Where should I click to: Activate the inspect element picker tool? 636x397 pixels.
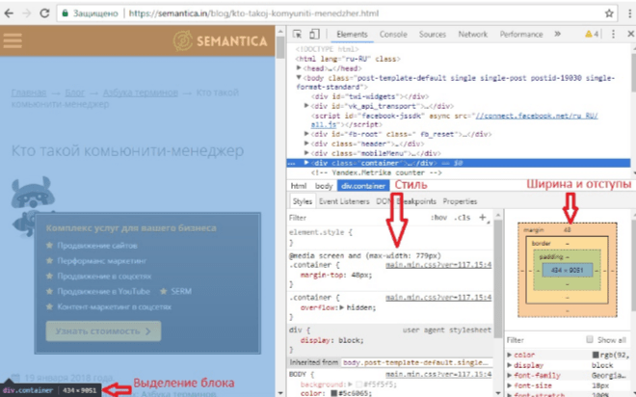pos(297,35)
